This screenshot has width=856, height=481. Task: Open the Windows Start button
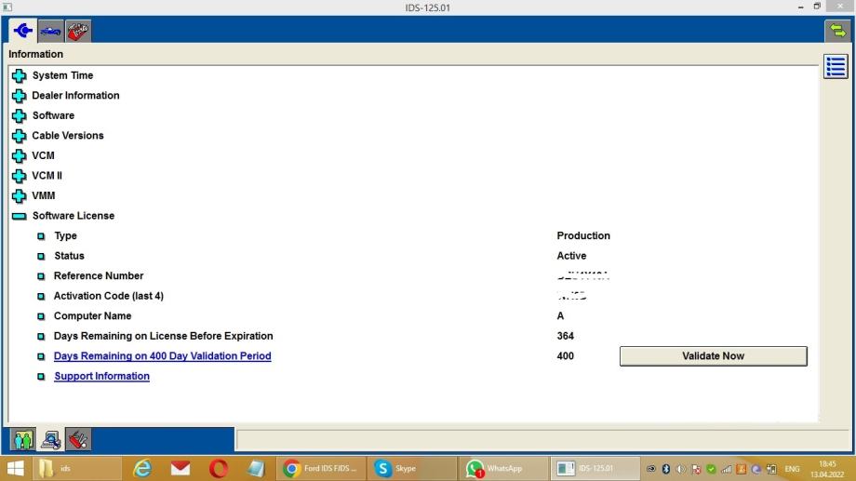(x=15, y=469)
